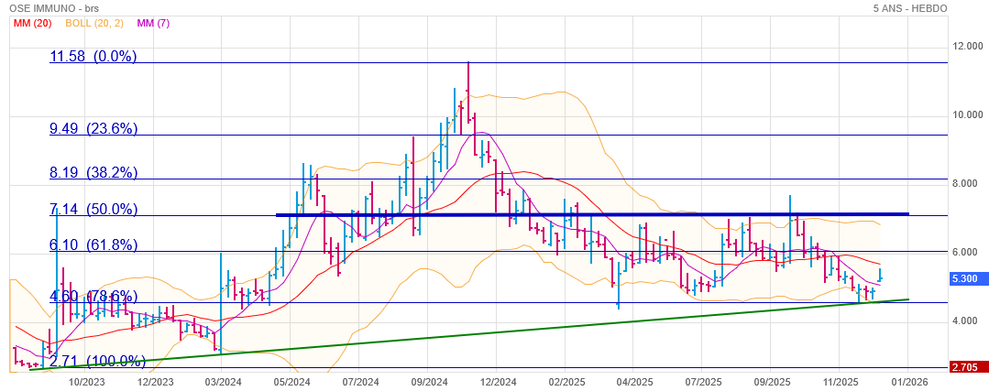Click the OSE IMMUNO - brs chart title
This screenshot has height=391, width=989.
click(x=53, y=8)
